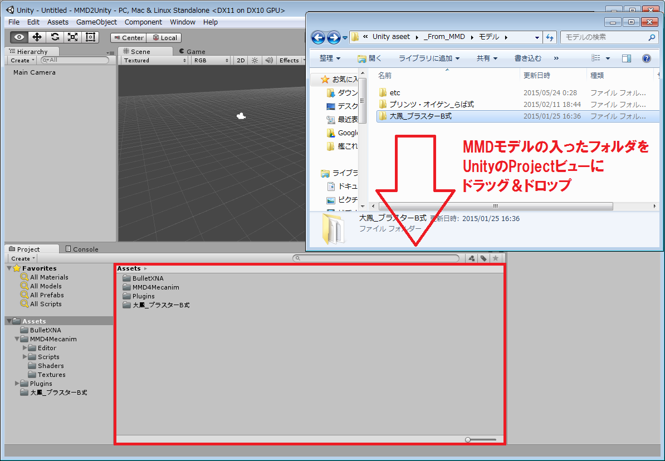
Task: Open the Window menu
Action: pyautogui.click(x=182, y=22)
